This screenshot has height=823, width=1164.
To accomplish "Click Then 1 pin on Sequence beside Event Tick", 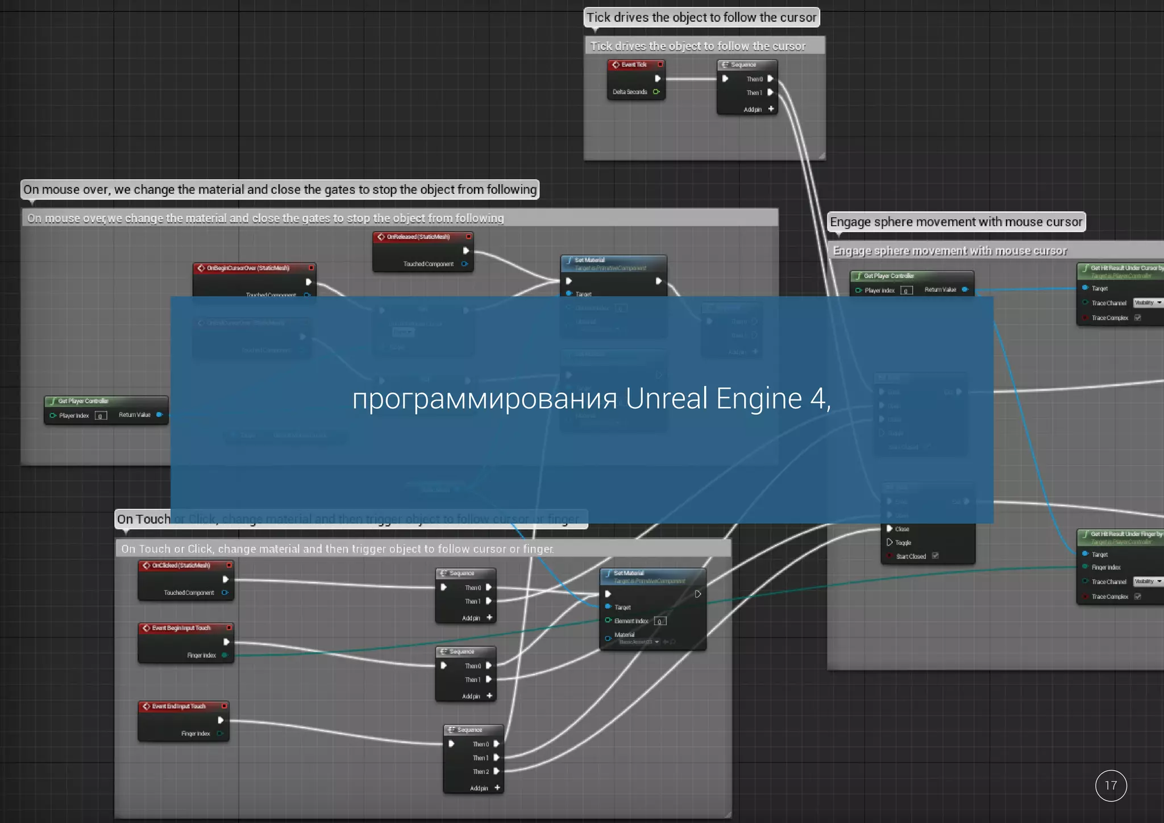I will coord(771,92).
